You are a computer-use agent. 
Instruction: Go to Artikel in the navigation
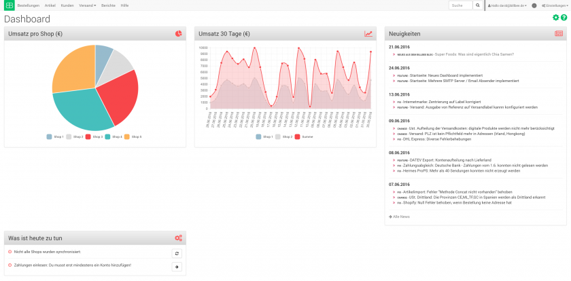50,6
